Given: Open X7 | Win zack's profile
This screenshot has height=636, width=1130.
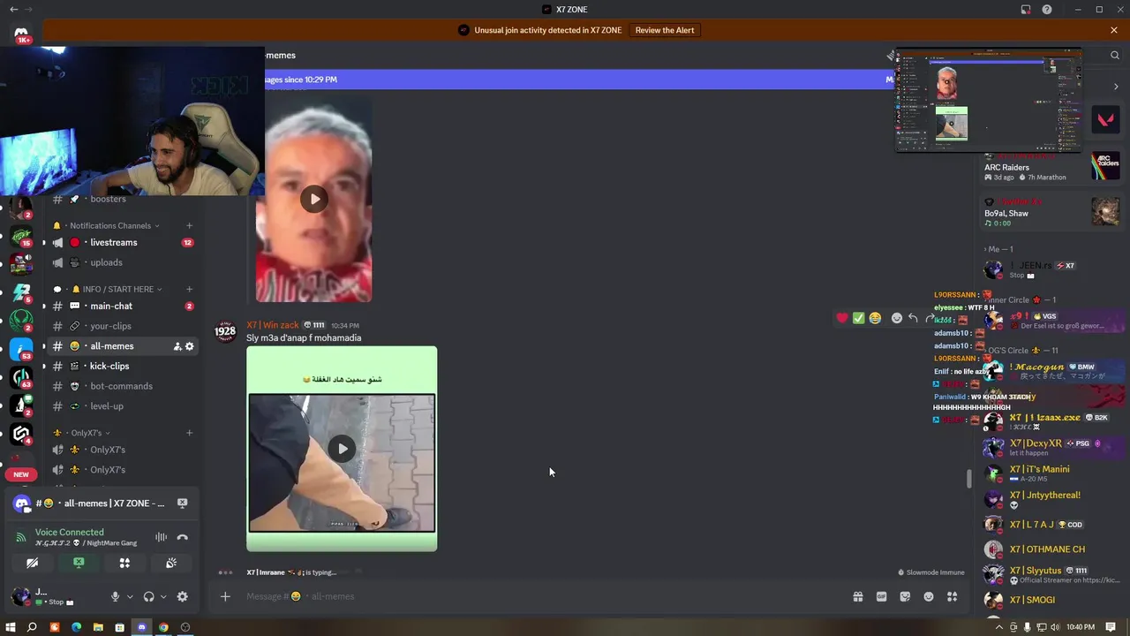Looking at the screenshot, I should click(273, 325).
